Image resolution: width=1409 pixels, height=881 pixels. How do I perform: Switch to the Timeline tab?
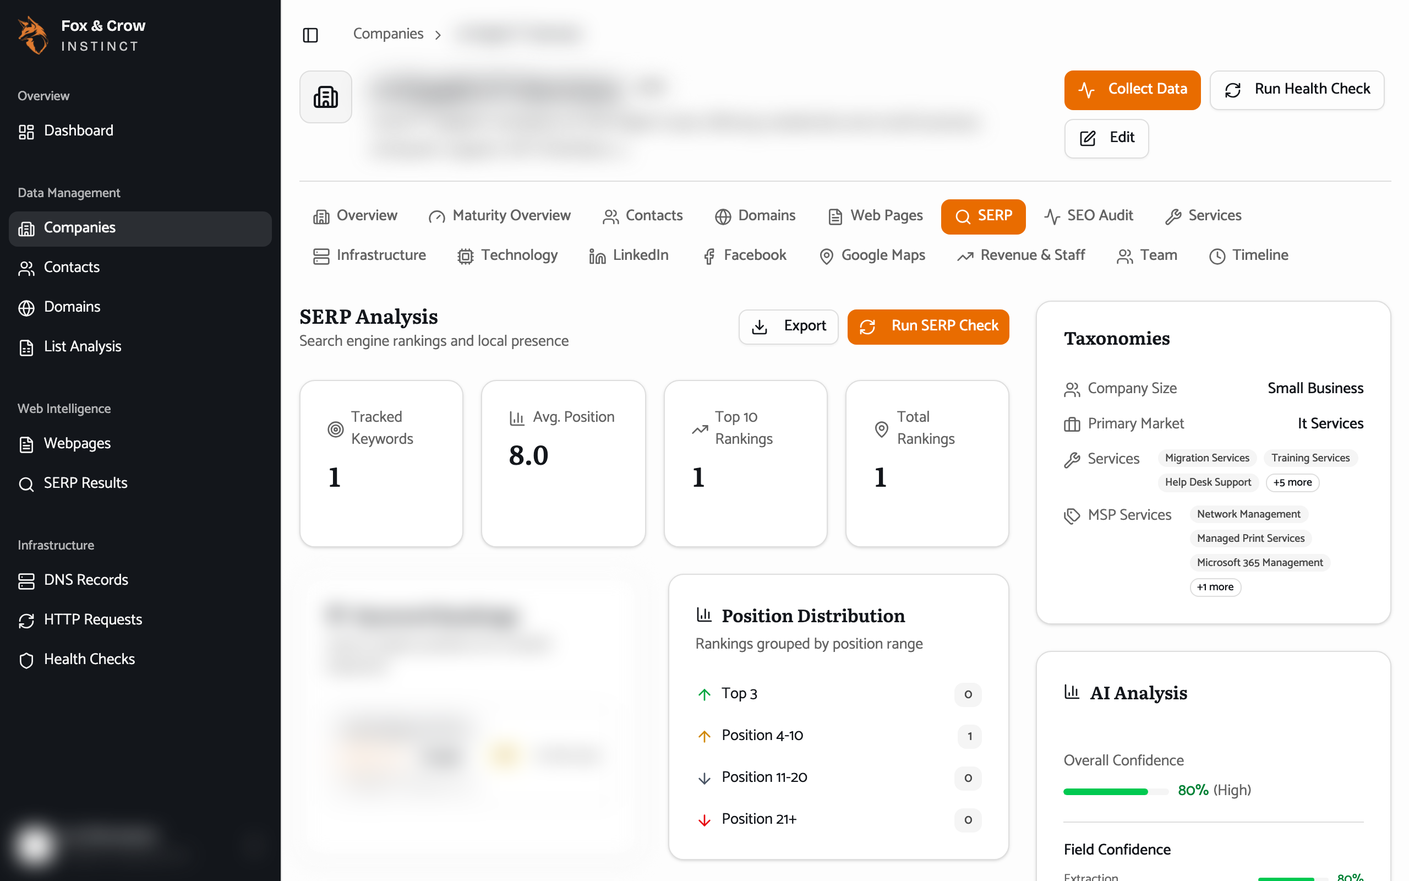pyautogui.click(x=1249, y=256)
